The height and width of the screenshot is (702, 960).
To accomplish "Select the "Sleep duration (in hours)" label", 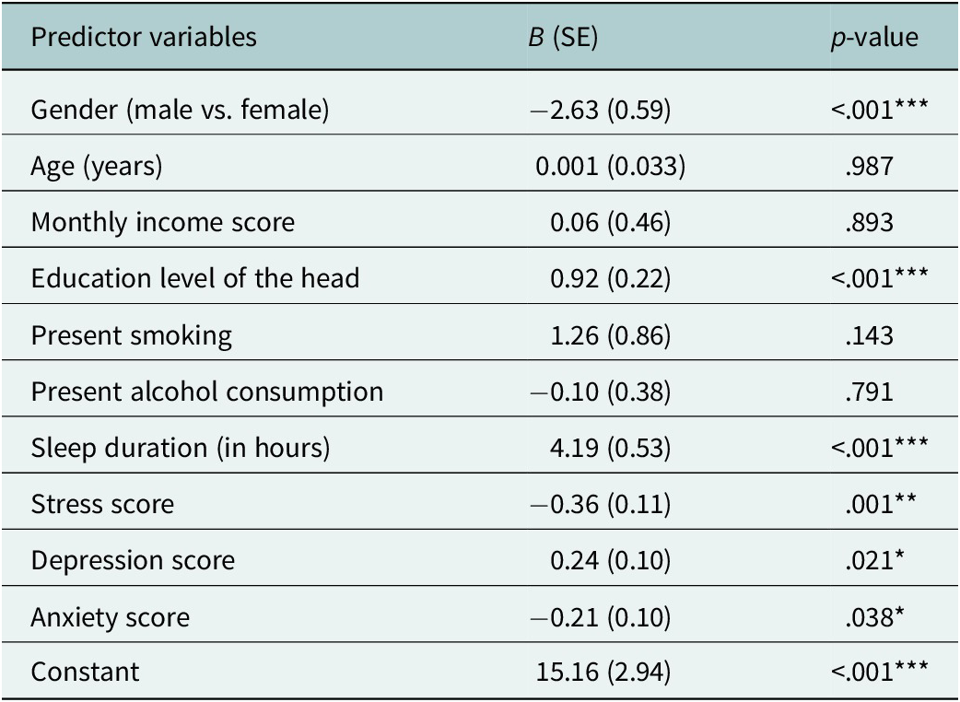I will pyautogui.click(x=181, y=448).
